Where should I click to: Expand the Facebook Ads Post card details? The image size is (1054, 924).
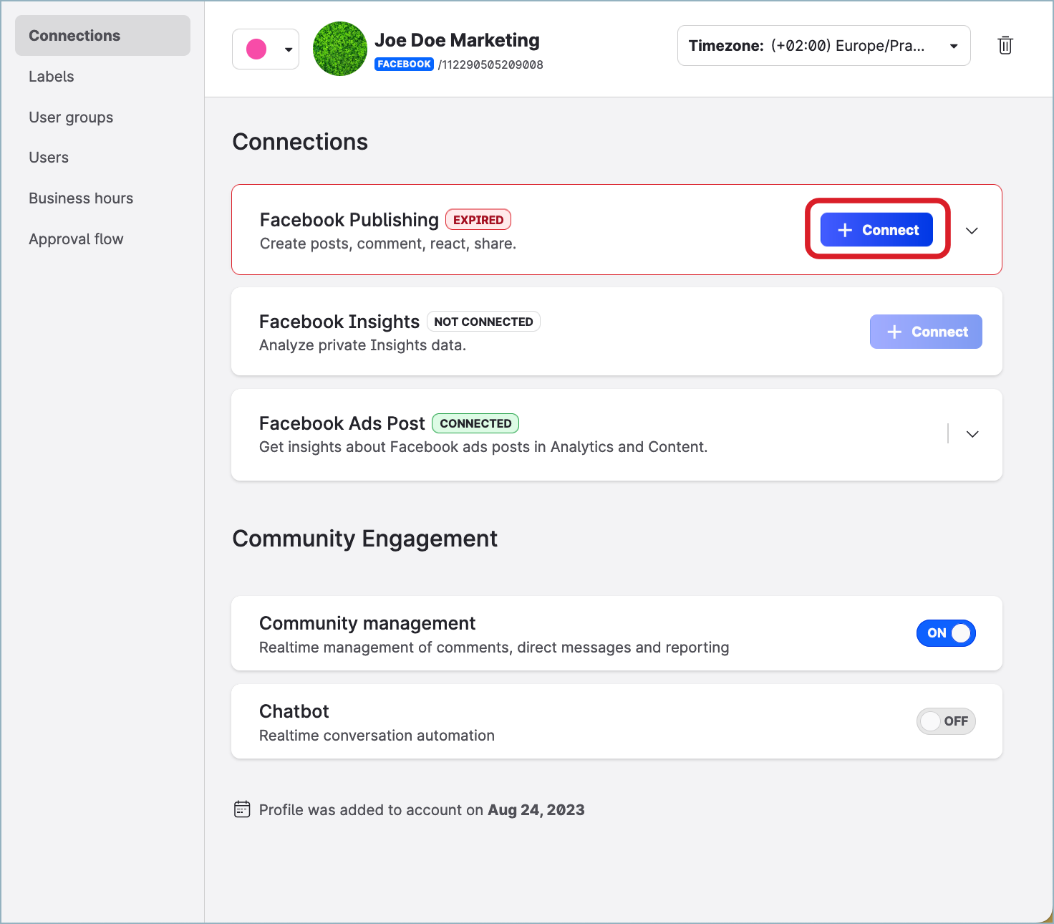pos(972,434)
